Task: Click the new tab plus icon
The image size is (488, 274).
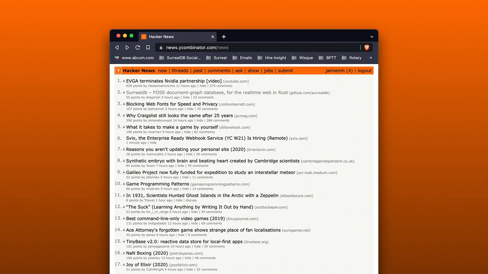Action: 224,37
